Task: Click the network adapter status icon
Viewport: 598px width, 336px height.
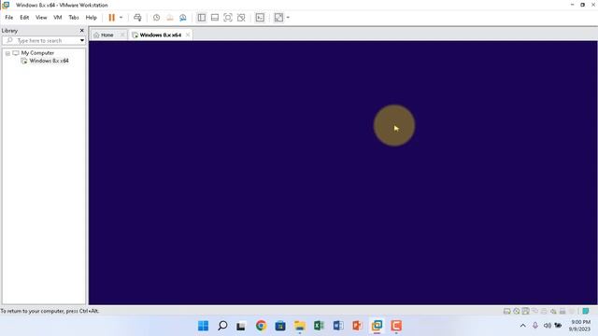Action: click(534, 311)
